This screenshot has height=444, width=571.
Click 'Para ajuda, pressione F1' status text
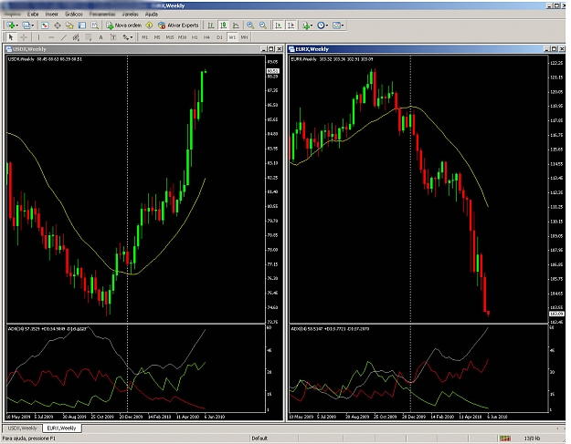(29, 439)
